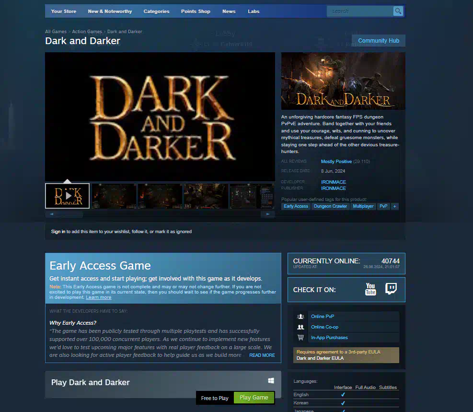Click the Korean language row
This screenshot has width=473, height=412.
(346, 402)
